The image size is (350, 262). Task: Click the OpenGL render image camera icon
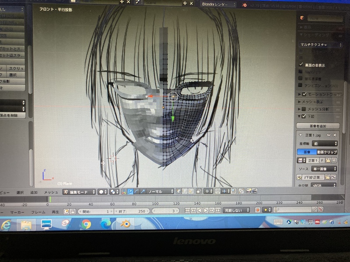pos(248,191)
